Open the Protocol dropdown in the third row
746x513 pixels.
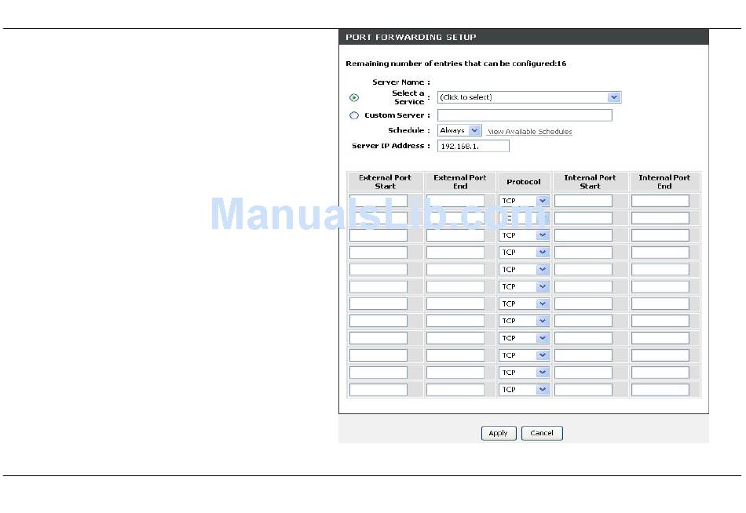tap(524, 235)
